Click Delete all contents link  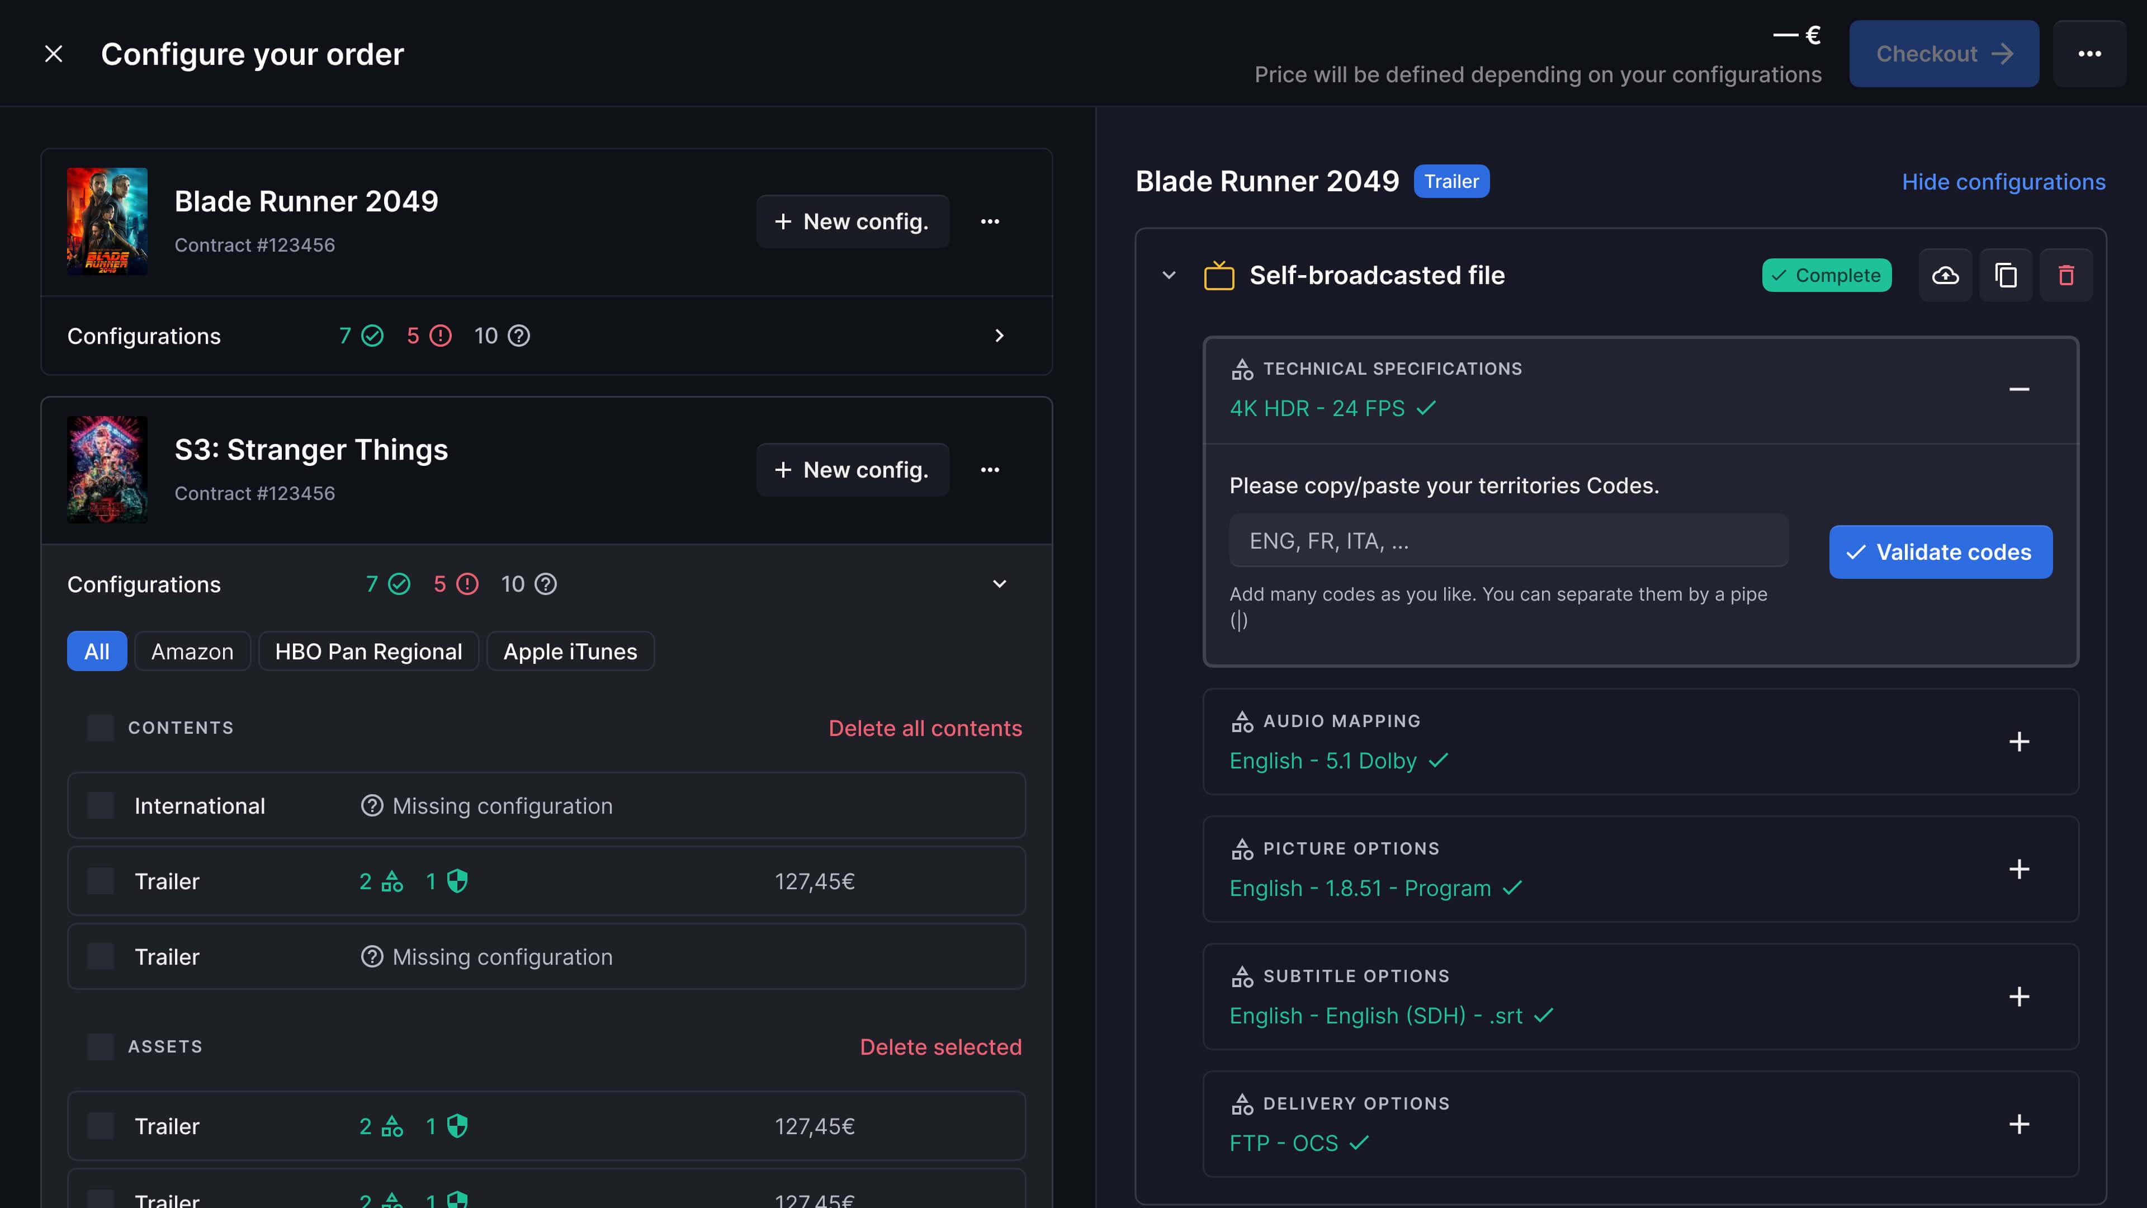coord(925,729)
